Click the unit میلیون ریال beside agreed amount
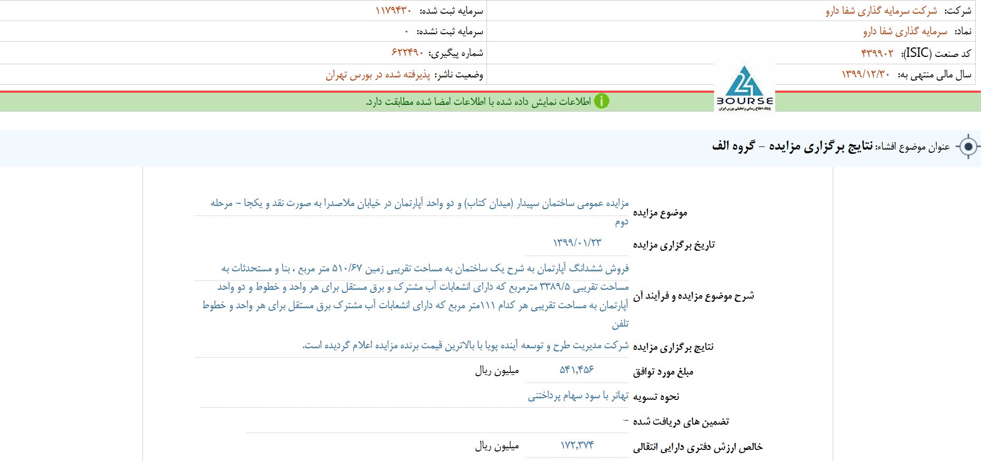 tap(497, 371)
